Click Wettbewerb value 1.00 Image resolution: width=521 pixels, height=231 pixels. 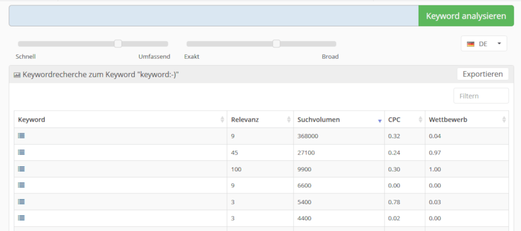click(435, 169)
